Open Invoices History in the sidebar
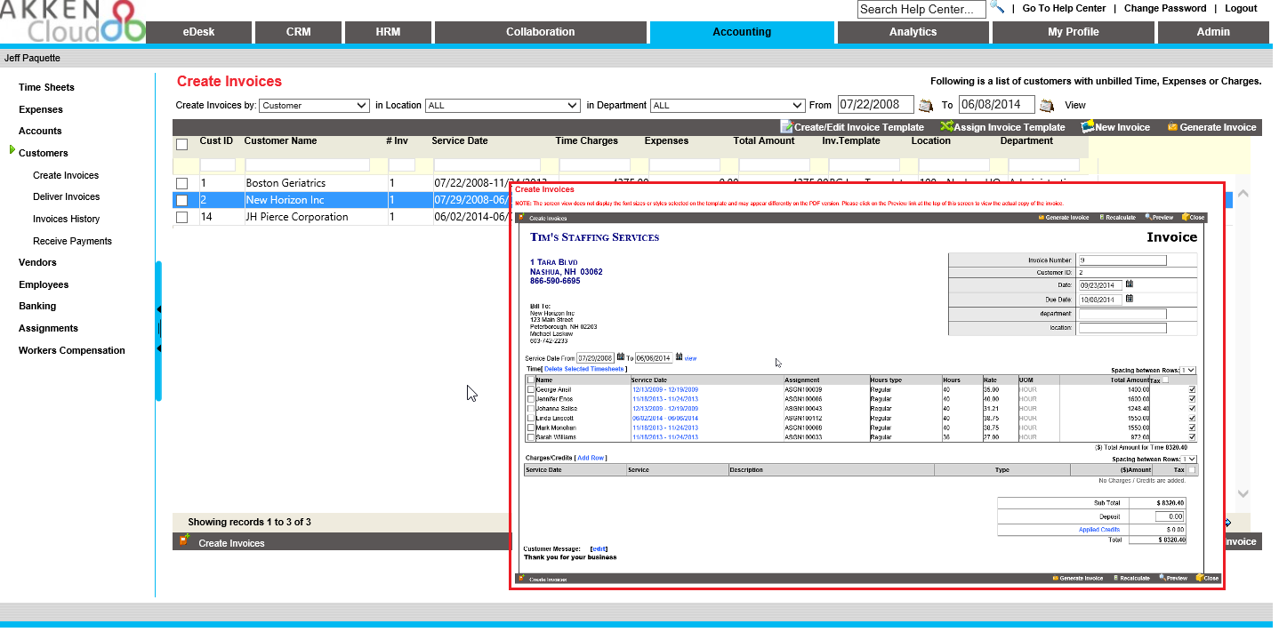 (67, 219)
